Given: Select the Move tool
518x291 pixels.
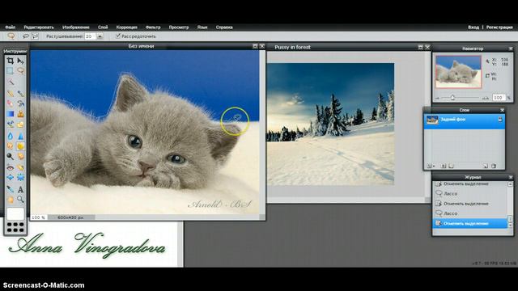Looking at the screenshot, I should tap(20, 61).
